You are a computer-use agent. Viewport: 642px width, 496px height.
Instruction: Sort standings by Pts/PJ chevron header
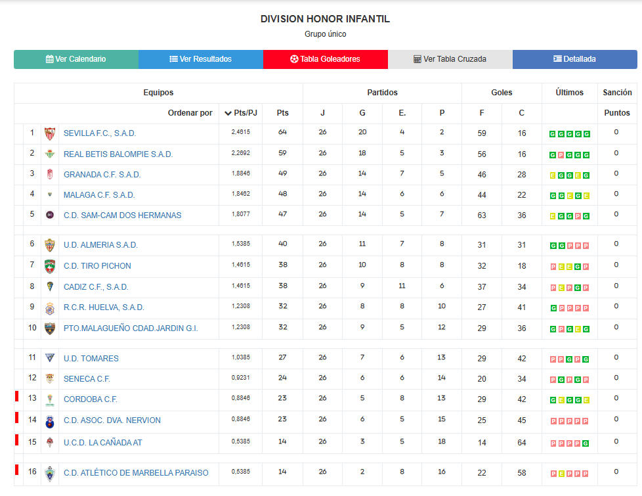click(241, 113)
